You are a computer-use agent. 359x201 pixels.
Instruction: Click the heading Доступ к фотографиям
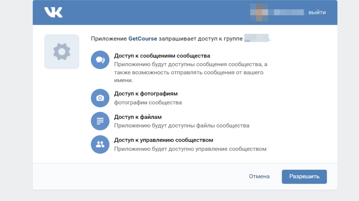coord(146,94)
